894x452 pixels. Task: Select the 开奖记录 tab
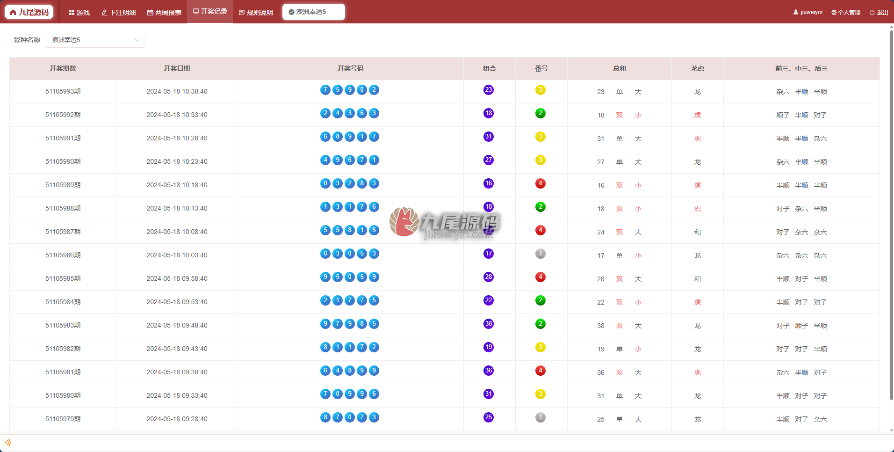point(210,11)
